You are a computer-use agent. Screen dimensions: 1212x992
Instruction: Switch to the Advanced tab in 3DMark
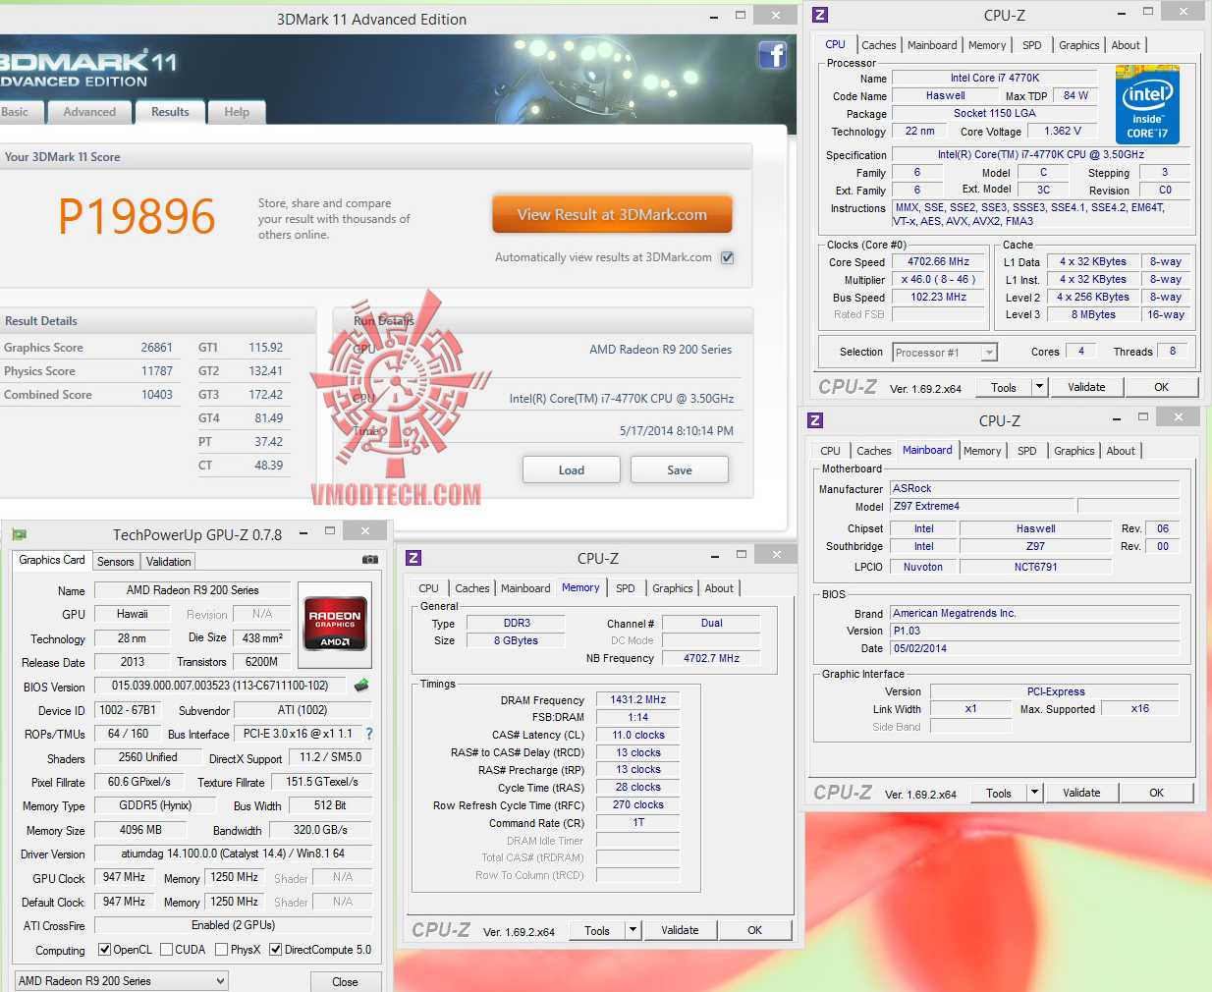click(x=89, y=112)
